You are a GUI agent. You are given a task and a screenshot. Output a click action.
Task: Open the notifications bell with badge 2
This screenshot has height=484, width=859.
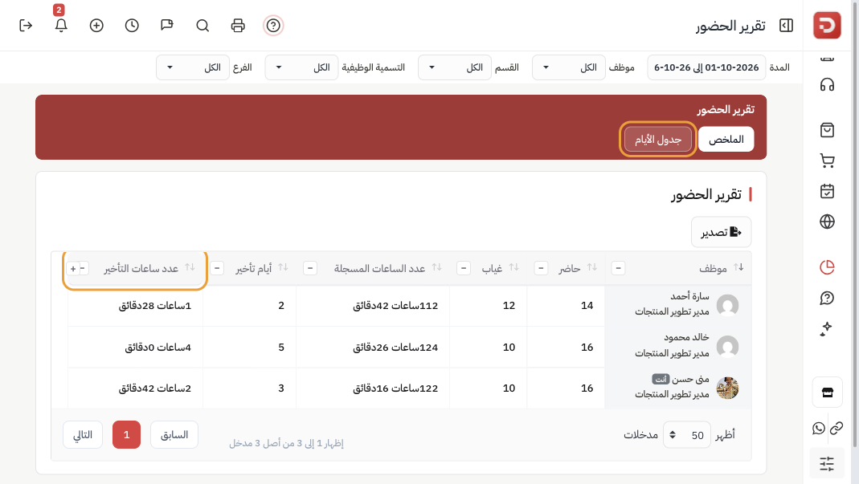[61, 25]
